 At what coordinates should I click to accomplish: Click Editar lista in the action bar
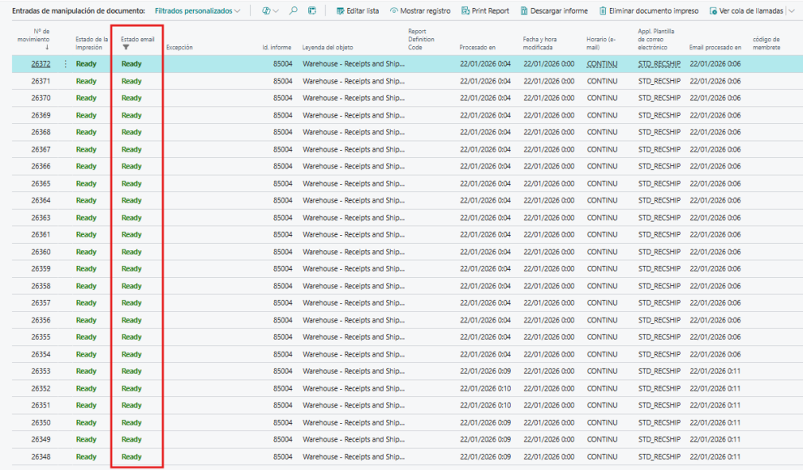tap(357, 11)
